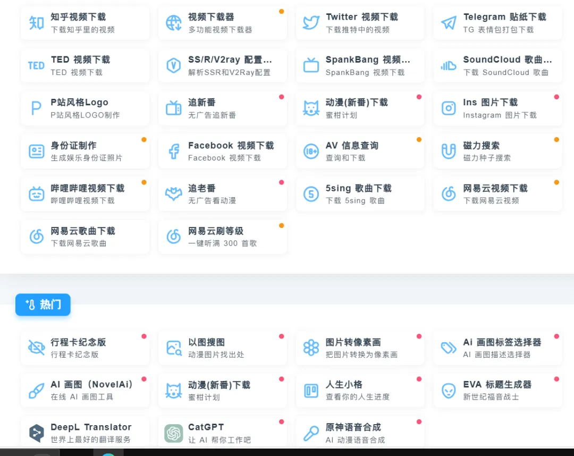Click the '多功能视频下载器' description text
Viewport: 574px width, 456px height.
[x=220, y=30]
